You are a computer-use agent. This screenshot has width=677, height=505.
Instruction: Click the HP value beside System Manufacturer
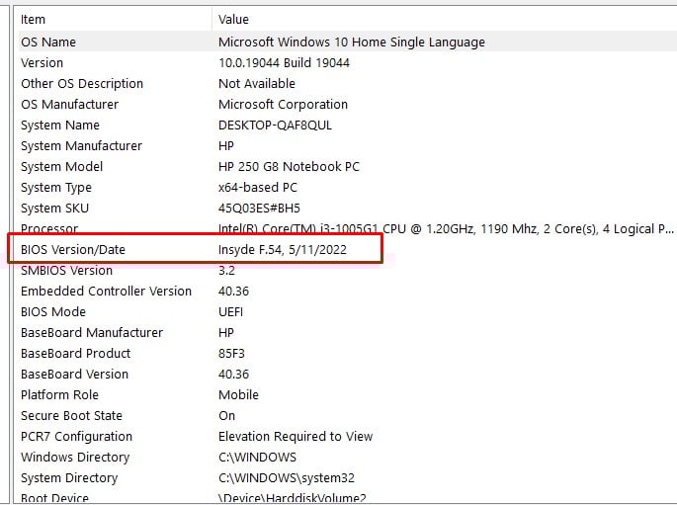tap(226, 146)
